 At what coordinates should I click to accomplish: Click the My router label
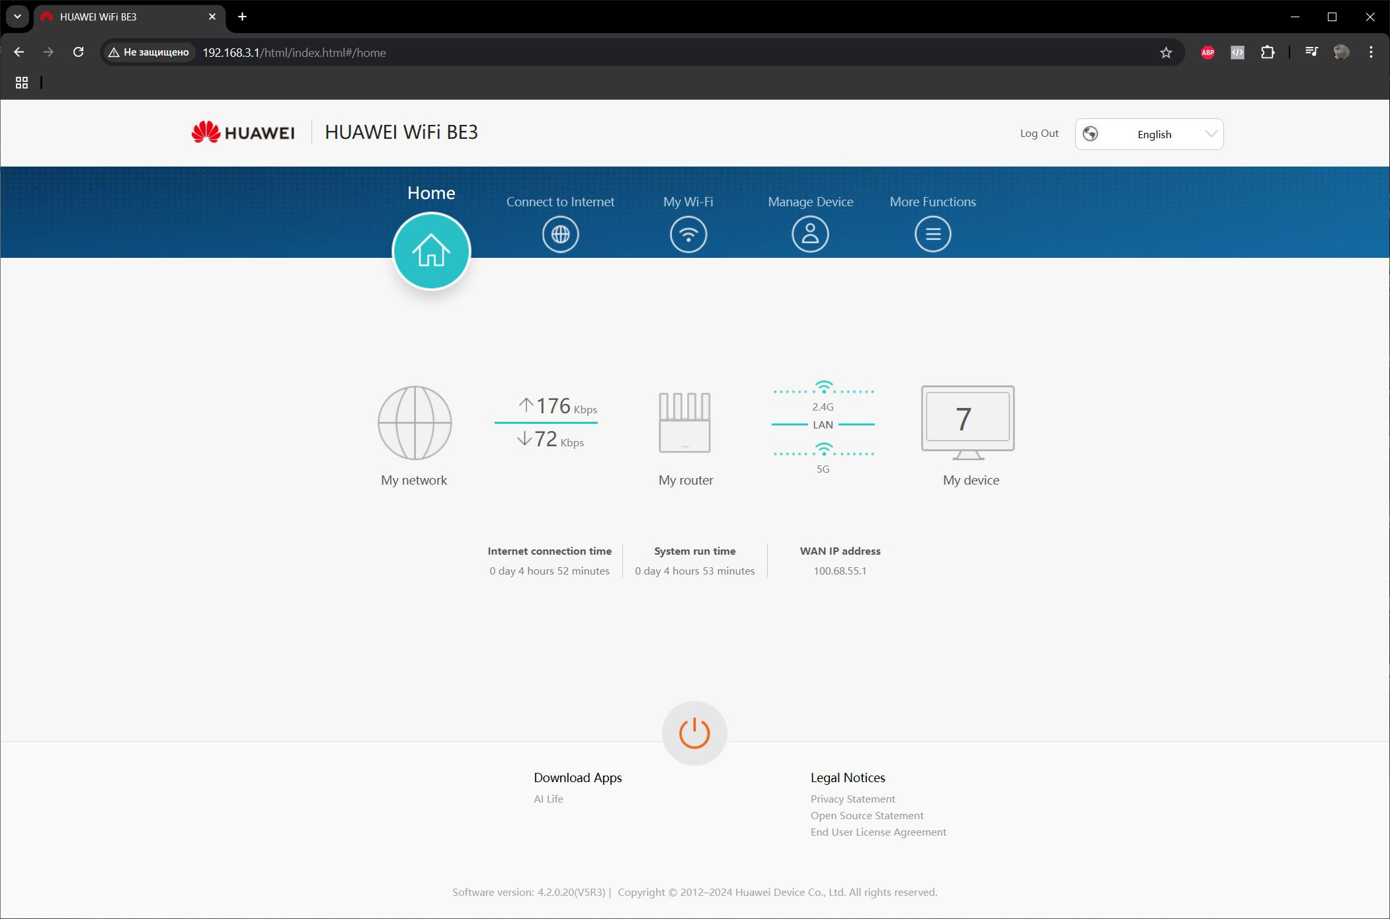pyautogui.click(x=686, y=480)
